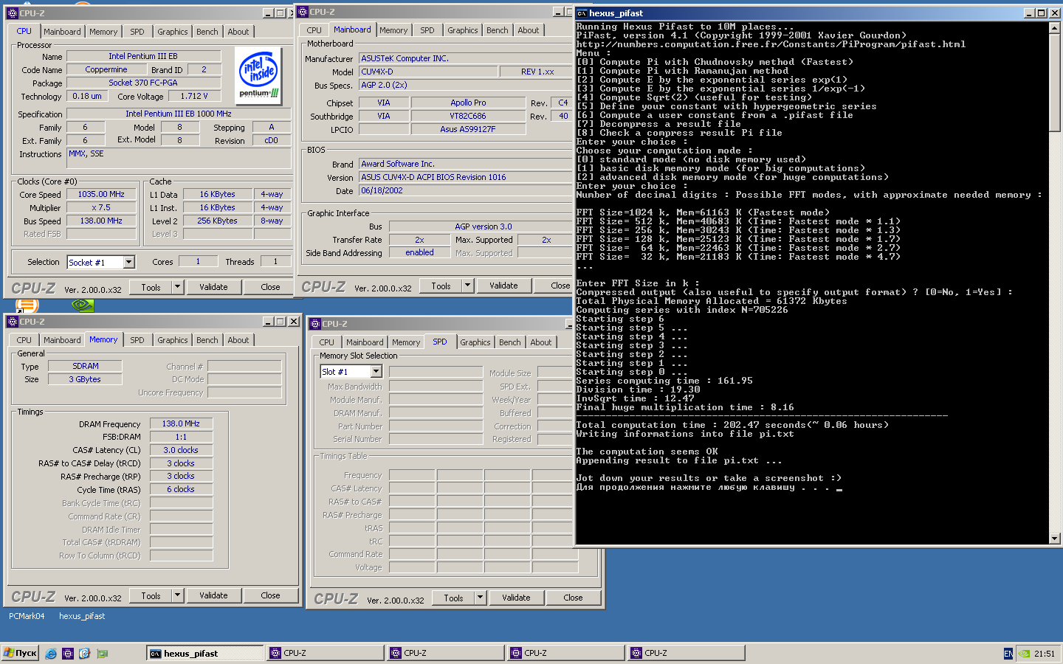Open the Socket #1 selection dropdown
This screenshot has width=1063, height=664.
point(129,262)
